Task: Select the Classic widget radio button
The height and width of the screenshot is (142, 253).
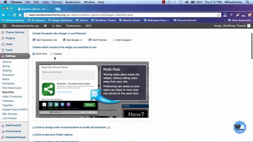Action: [x=51, y=54]
